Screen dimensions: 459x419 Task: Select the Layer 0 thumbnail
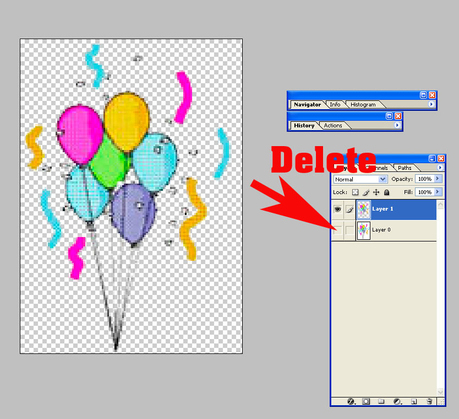click(364, 230)
